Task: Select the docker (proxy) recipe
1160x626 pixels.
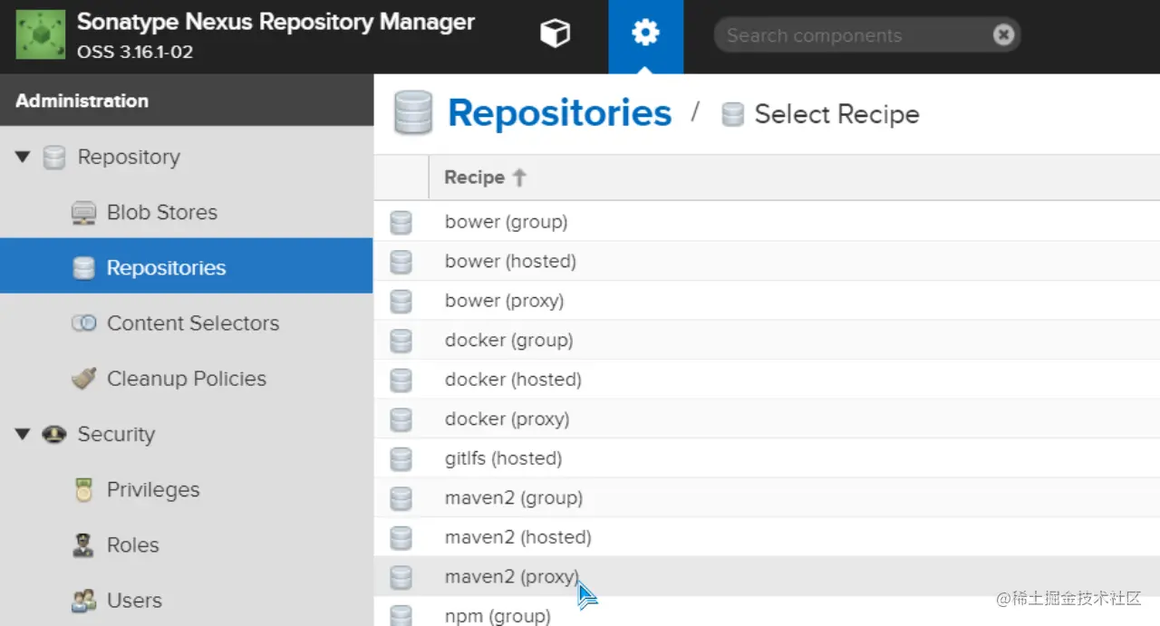Action: click(x=767, y=419)
